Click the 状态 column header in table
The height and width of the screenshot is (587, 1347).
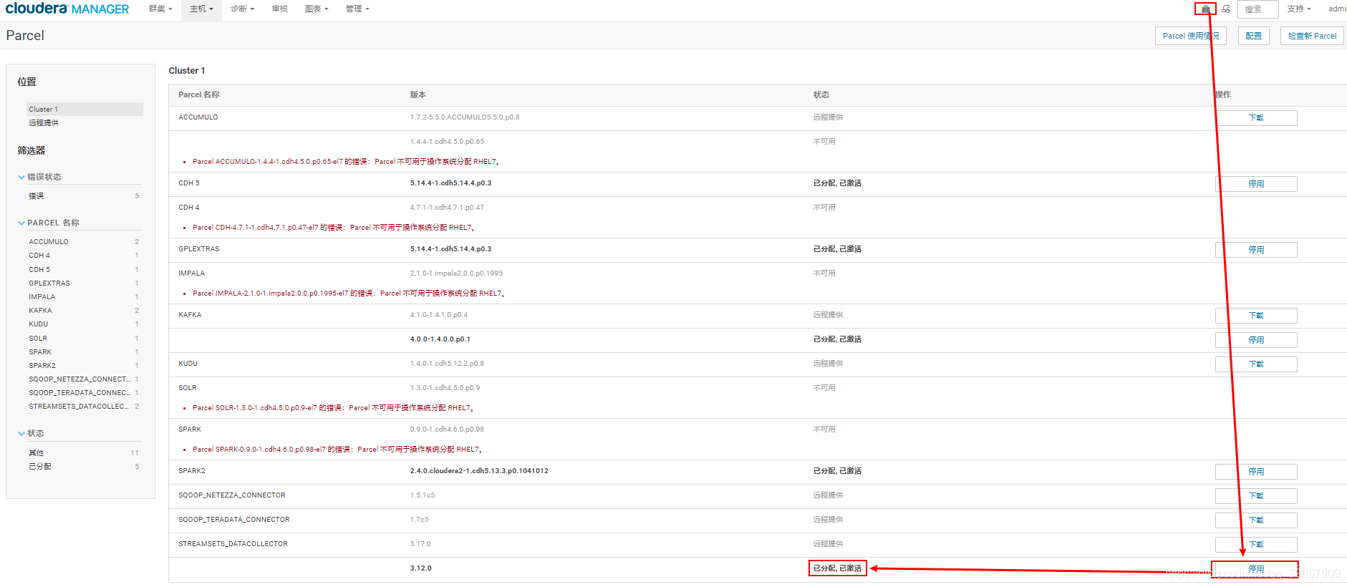[821, 94]
